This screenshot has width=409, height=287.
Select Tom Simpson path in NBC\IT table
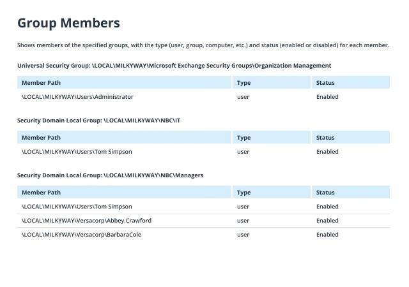pos(77,152)
